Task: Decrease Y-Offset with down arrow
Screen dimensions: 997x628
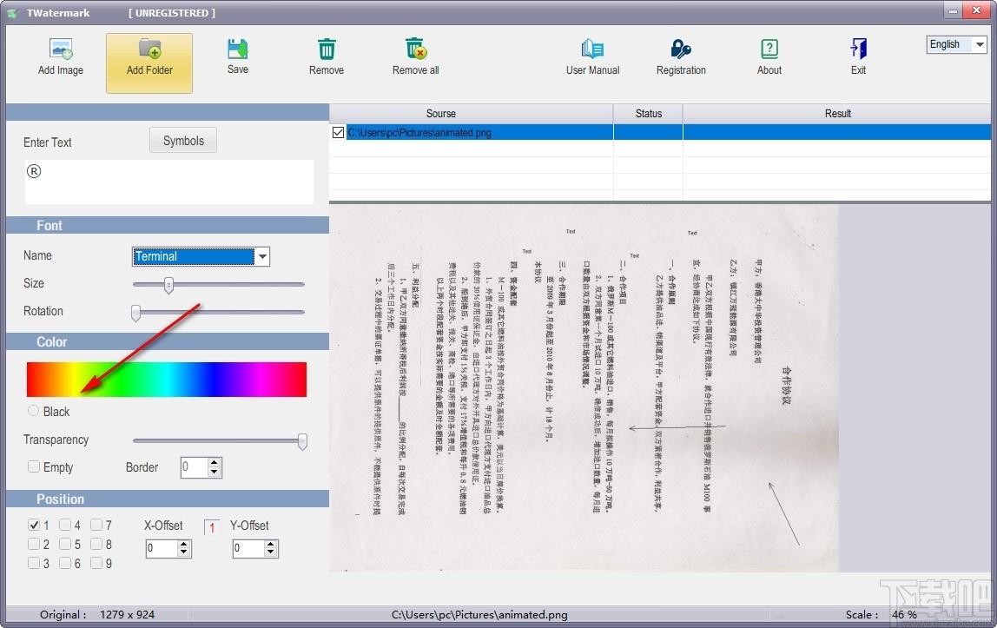Action: [x=272, y=552]
